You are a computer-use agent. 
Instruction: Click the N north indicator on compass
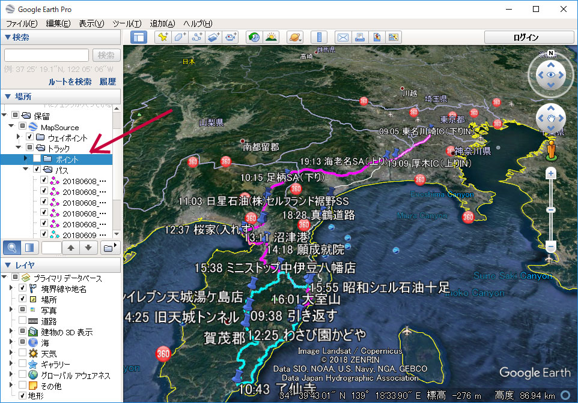coord(551,53)
